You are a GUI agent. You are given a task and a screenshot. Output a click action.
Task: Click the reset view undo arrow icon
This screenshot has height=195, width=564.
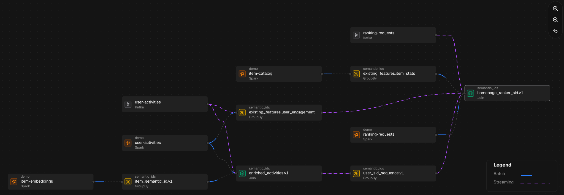(x=555, y=31)
